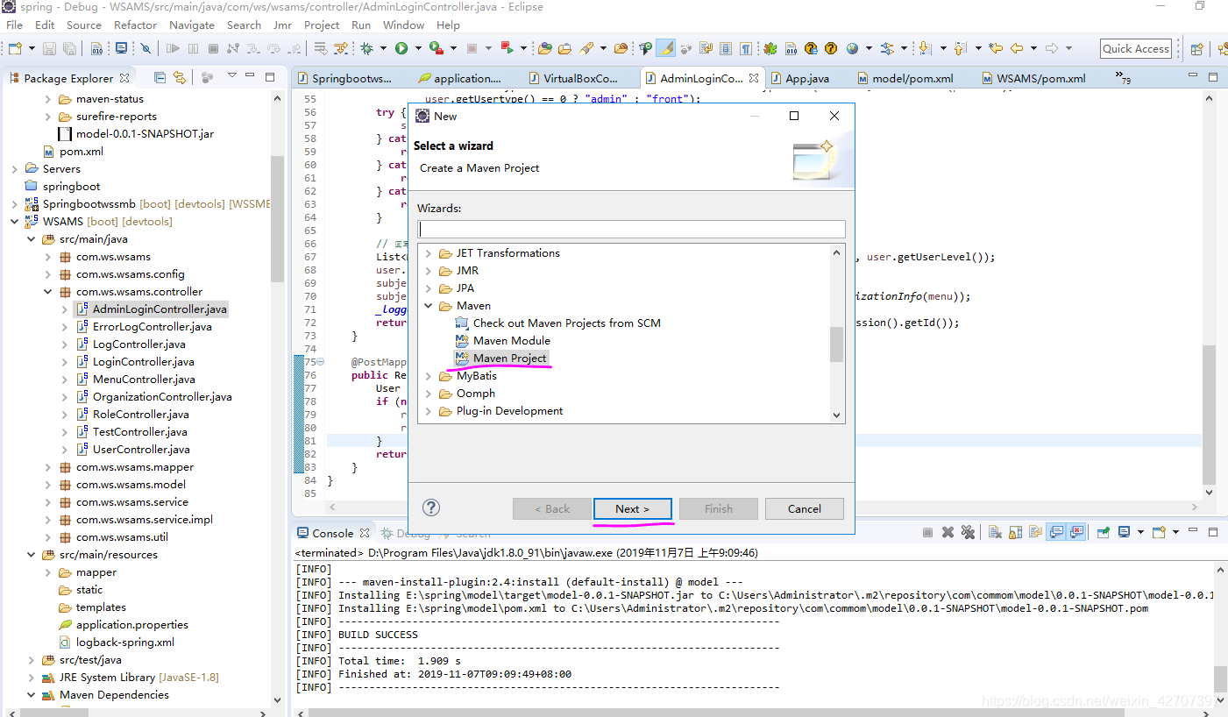Click the New file toolbar icon
1228x717 pixels.
coord(15,48)
